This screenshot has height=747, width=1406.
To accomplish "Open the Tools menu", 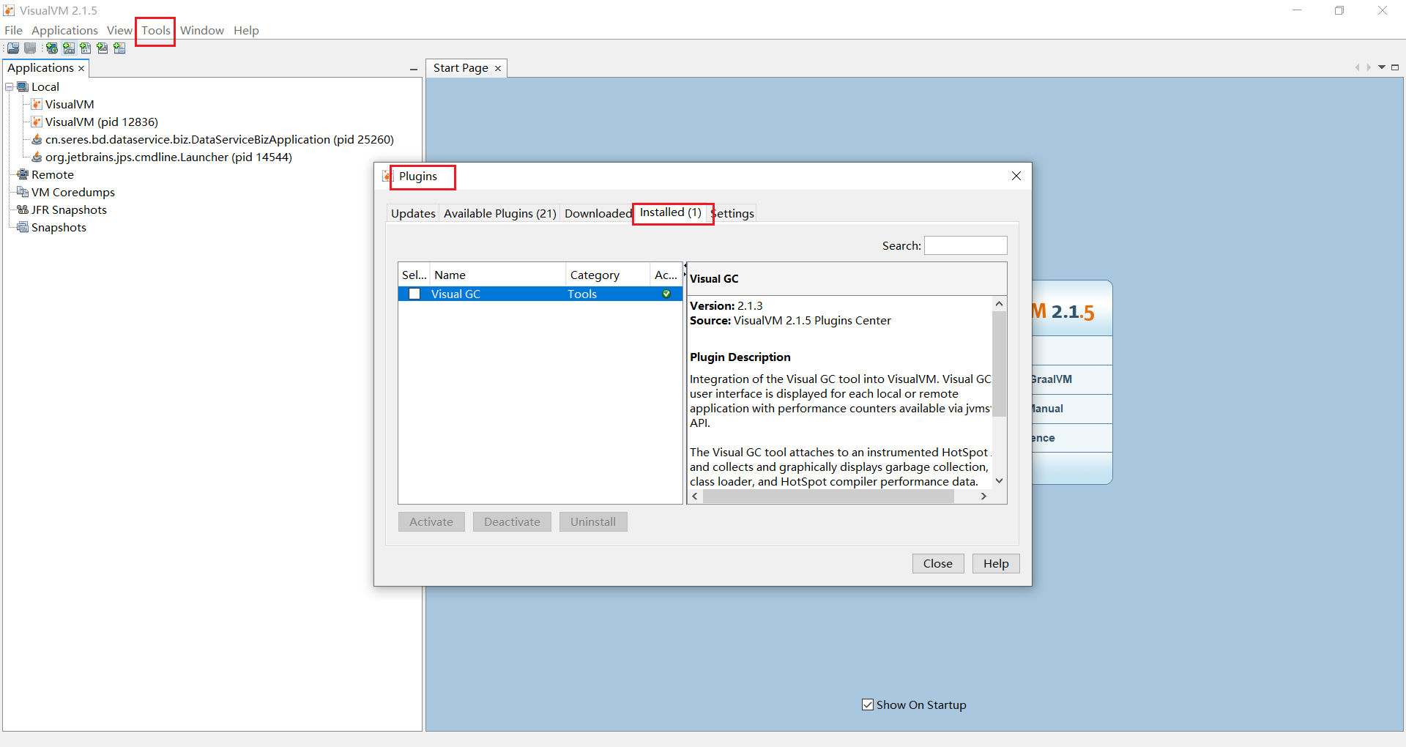I will click(x=156, y=30).
